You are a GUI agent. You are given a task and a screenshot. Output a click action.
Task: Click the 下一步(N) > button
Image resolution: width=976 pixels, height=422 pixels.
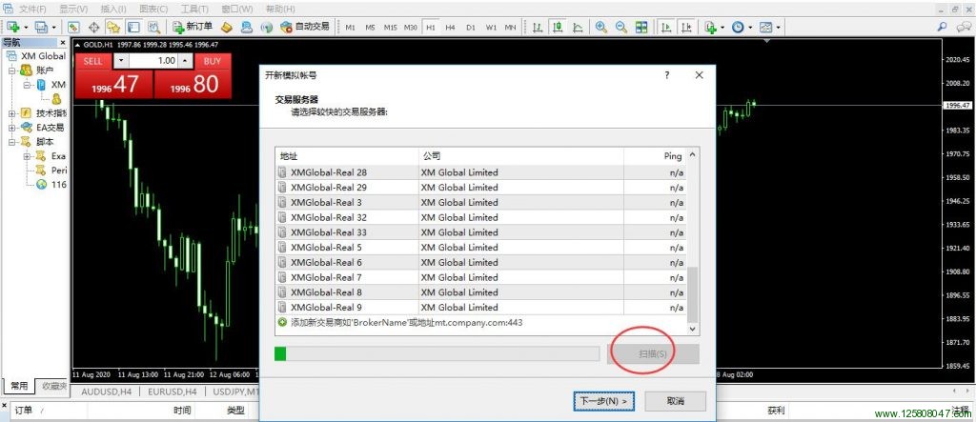point(603,401)
